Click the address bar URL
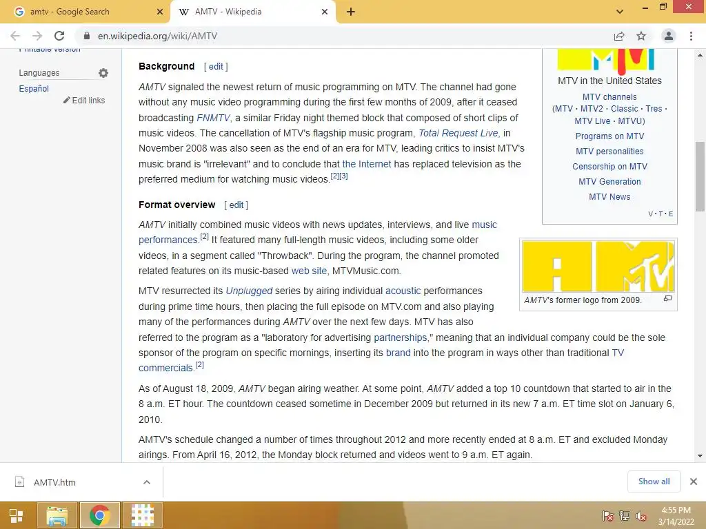Viewport: 706px width, 529px height. point(157,36)
